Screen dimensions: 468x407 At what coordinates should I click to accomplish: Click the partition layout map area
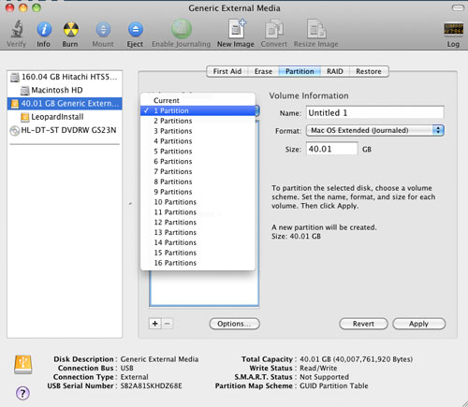(x=204, y=288)
